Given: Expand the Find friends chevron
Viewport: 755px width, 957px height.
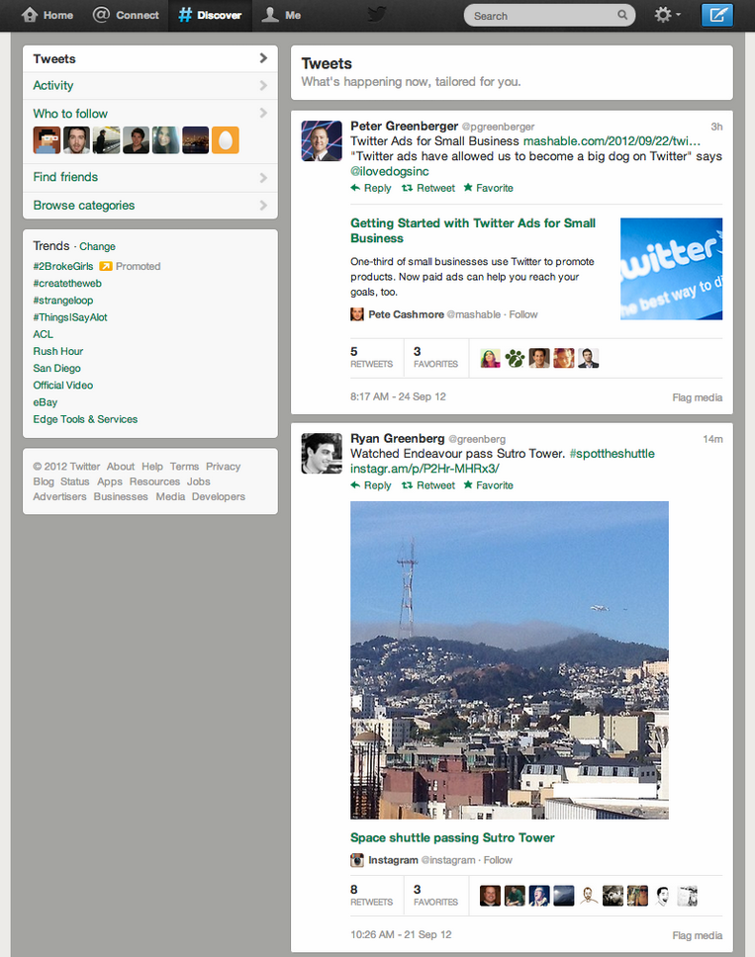Looking at the screenshot, I should (x=263, y=178).
